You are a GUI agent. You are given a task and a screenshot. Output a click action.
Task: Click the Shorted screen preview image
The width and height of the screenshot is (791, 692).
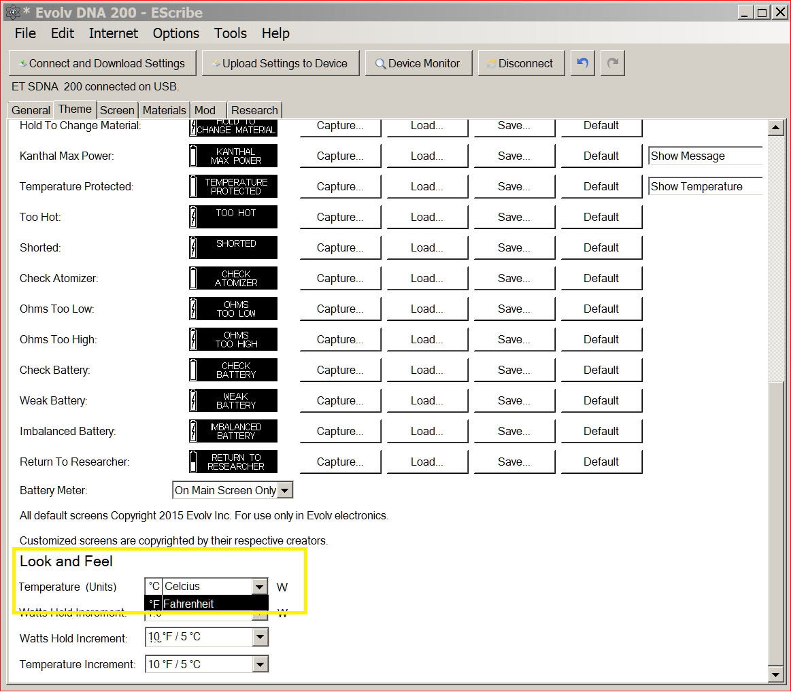click(x=233, y=247)
